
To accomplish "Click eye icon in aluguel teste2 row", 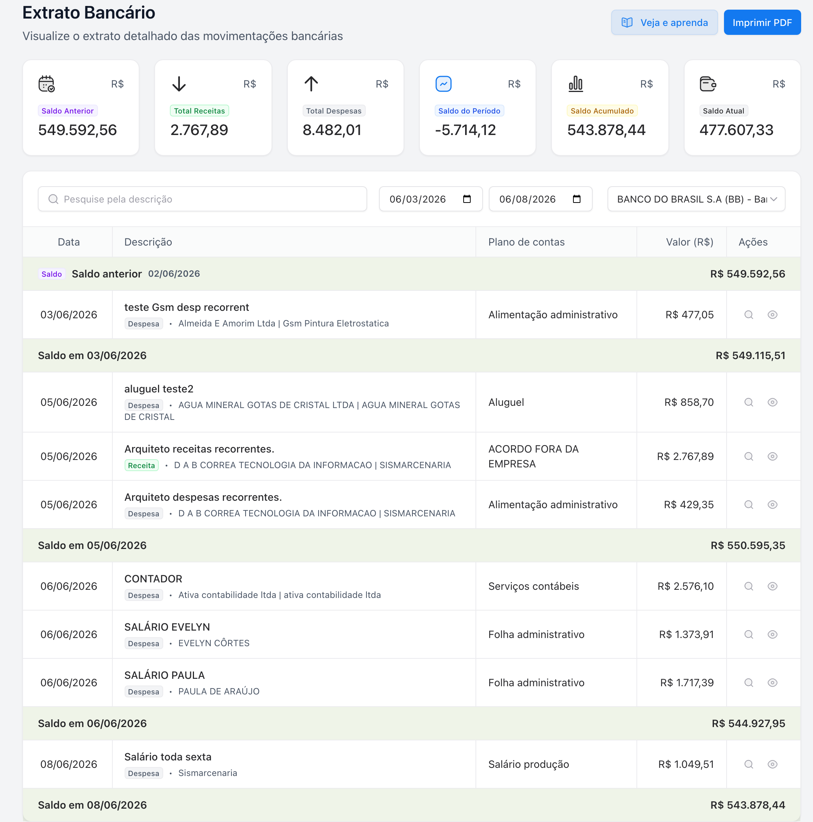I will [x=773, y=402].
